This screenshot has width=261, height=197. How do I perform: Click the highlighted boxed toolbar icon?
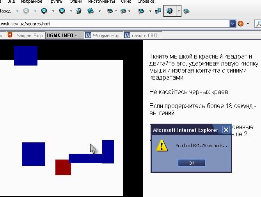point(170,11)
